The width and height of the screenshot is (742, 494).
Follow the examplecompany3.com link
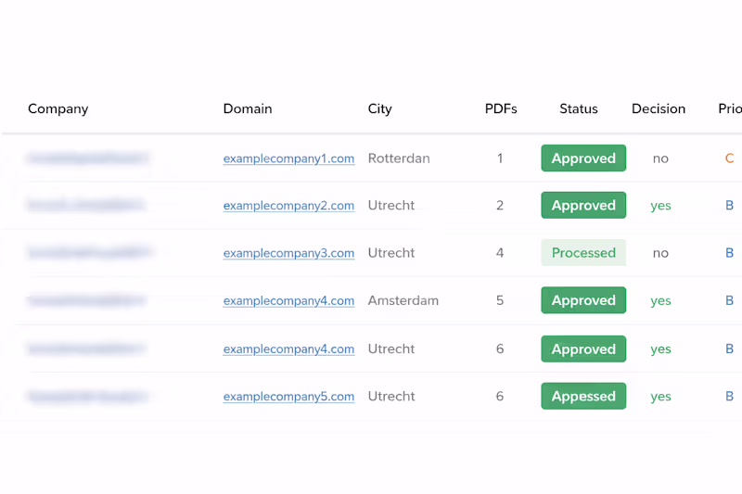(x=288, y=253)
